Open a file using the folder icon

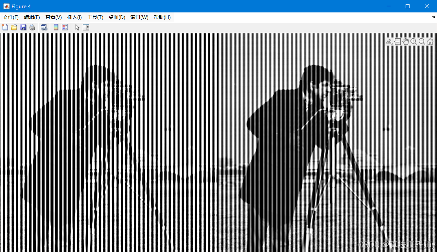pyautogui.click(x=14, y=27)
